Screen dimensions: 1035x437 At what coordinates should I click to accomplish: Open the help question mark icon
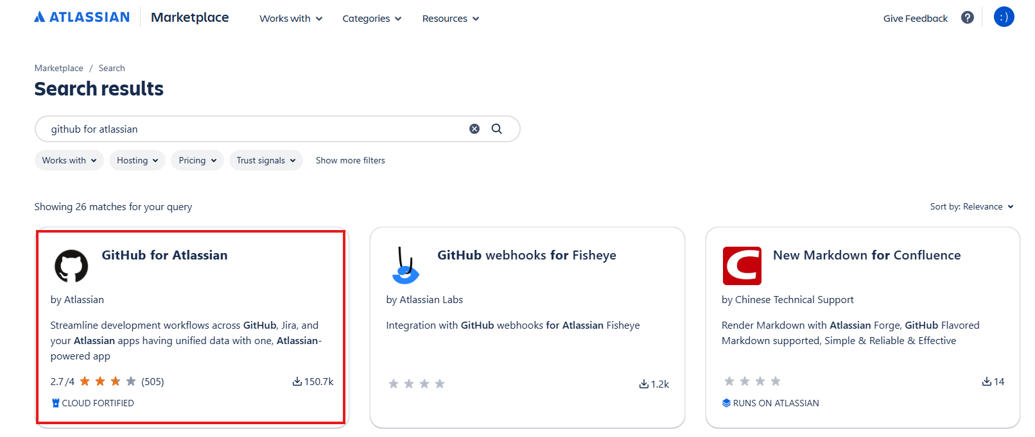pos(968,17)
